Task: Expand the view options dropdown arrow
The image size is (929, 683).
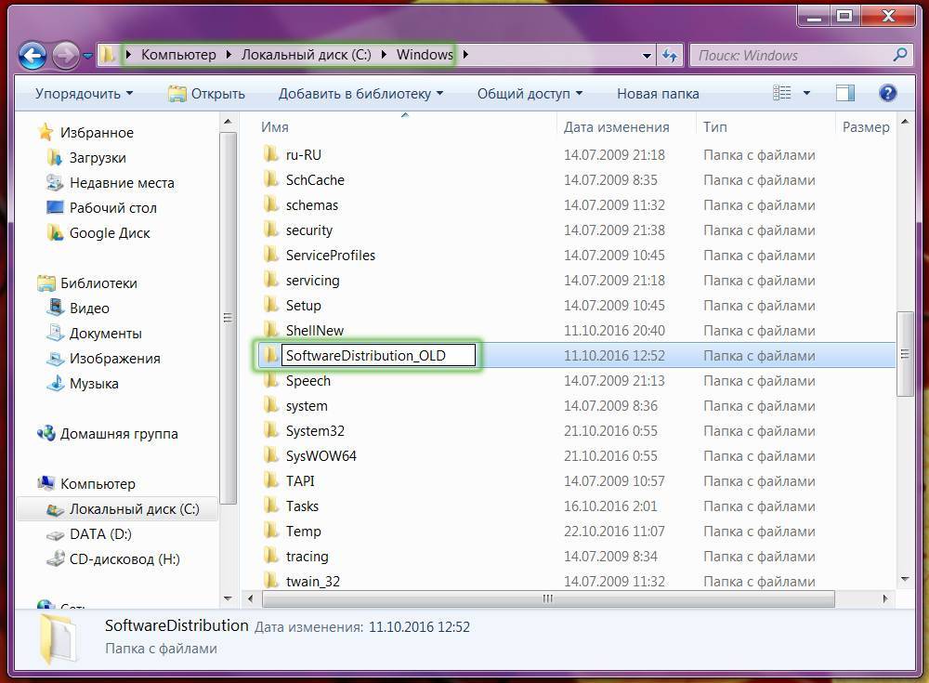Action: click(806, 93)
